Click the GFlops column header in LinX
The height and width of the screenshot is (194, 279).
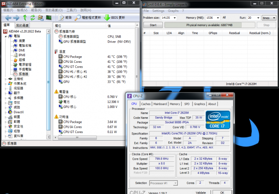click(x=213, y=33)
